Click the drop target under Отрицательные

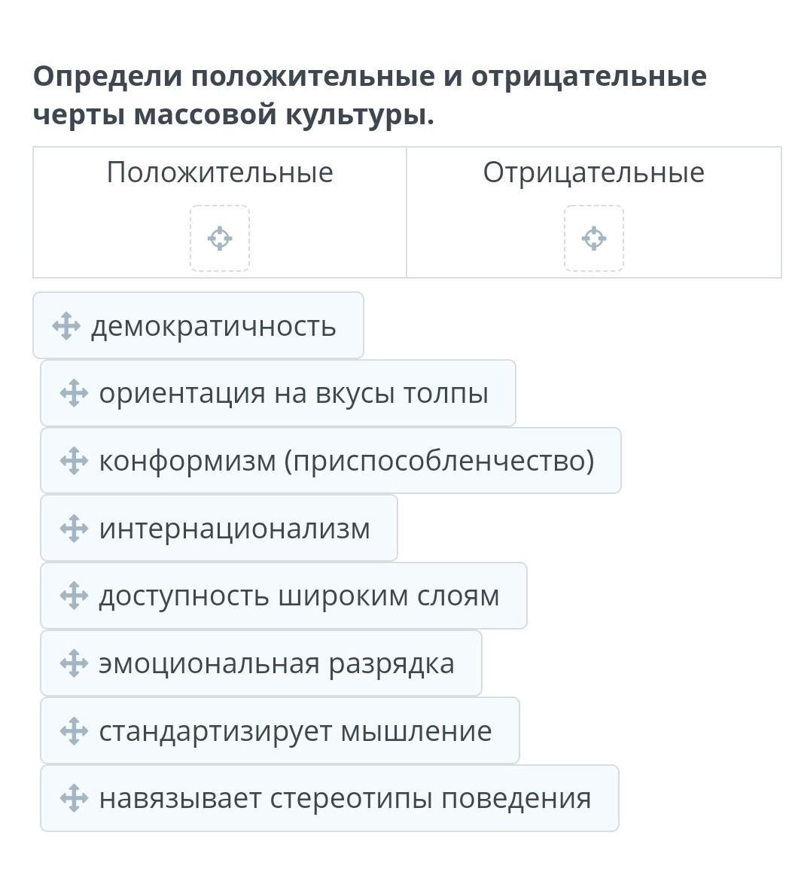[x=594, y=238]
